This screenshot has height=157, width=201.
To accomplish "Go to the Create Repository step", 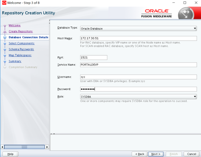I will (21, 31).
